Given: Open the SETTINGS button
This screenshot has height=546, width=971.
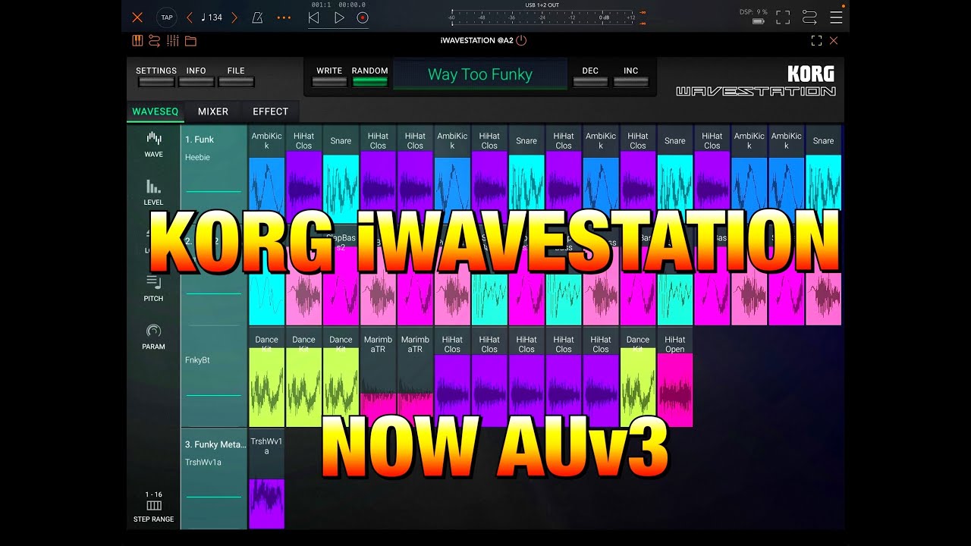Looking at the screenshot, I should 156,77.
